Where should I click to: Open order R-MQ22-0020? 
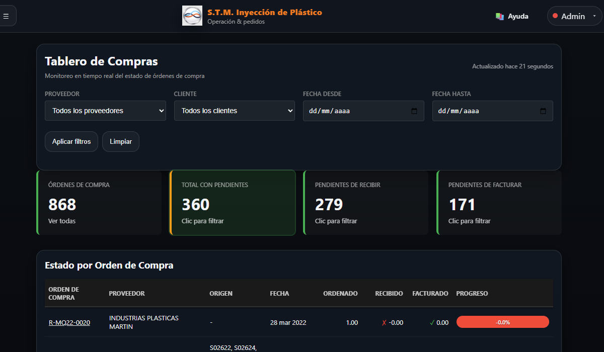69,322
